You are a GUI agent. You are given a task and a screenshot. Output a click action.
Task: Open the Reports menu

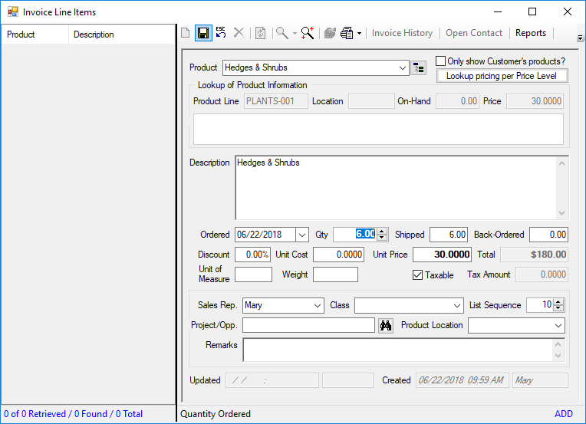click(x=531, y=33)
